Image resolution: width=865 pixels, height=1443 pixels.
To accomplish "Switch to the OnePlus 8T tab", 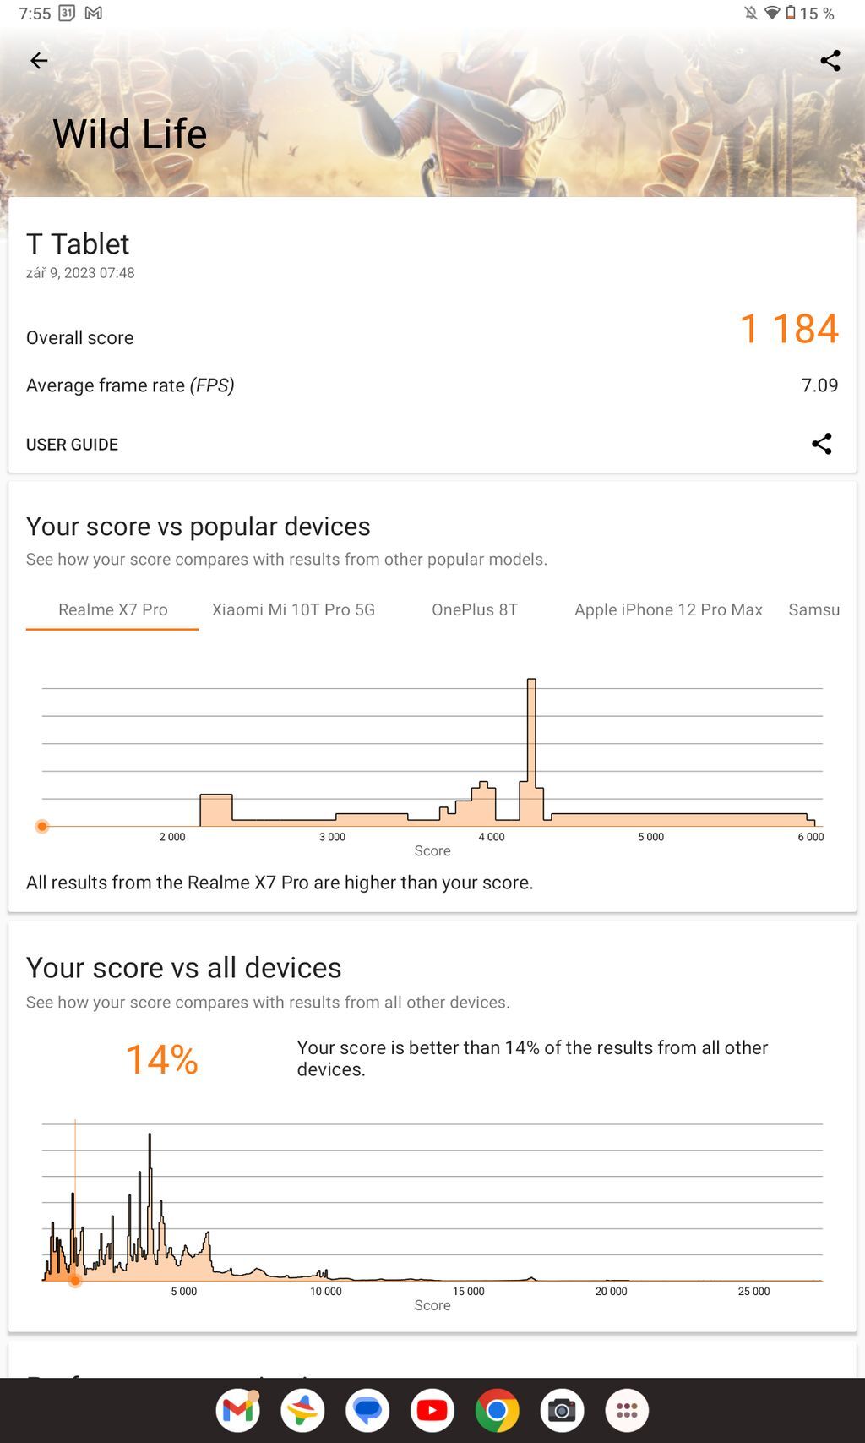I will point(475,609).
